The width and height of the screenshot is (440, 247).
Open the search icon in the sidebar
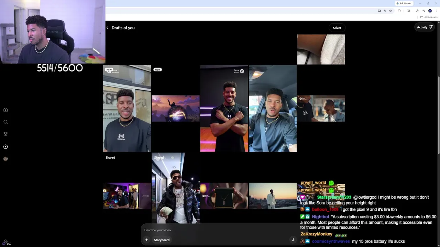pos(5,122)
